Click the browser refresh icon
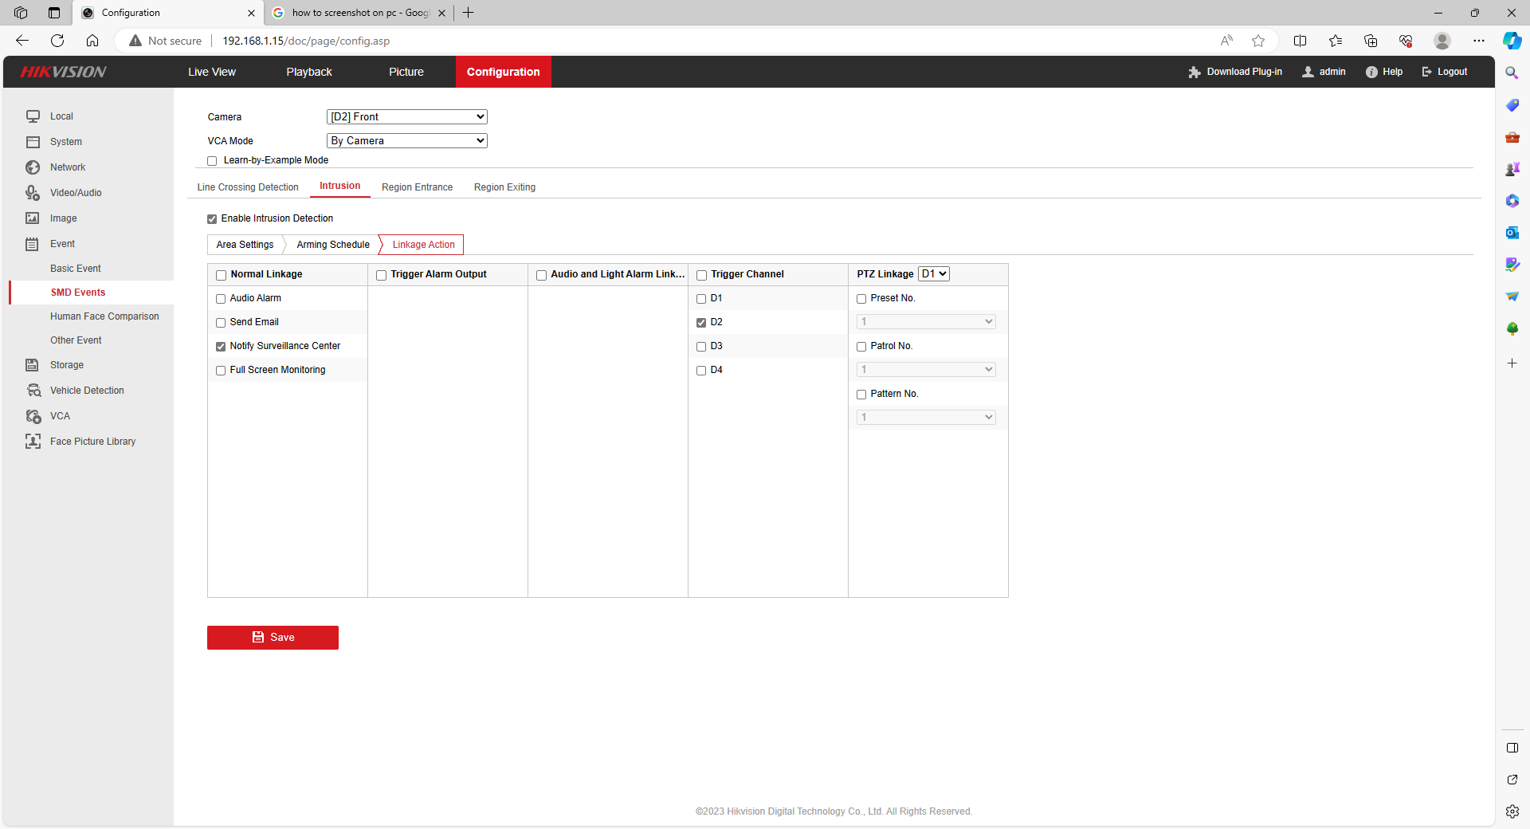Image resolution: width=1530 pixels, height=829 pixels. (57, 41)
